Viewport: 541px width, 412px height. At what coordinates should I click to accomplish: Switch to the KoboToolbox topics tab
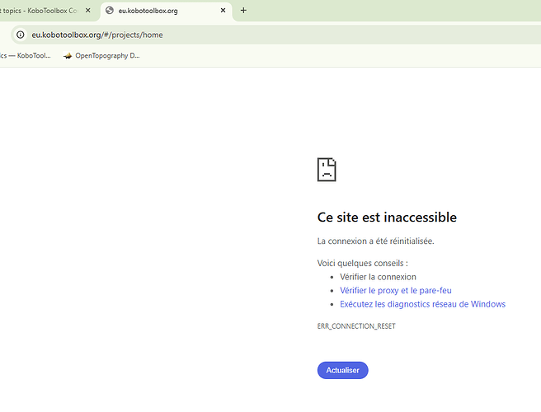(40, 11)
